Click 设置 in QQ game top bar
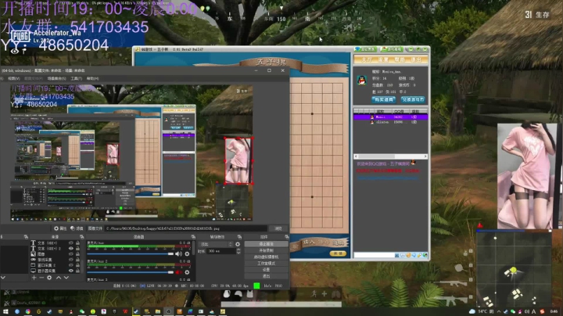This screenshot has width=563, height=316. 382,59
